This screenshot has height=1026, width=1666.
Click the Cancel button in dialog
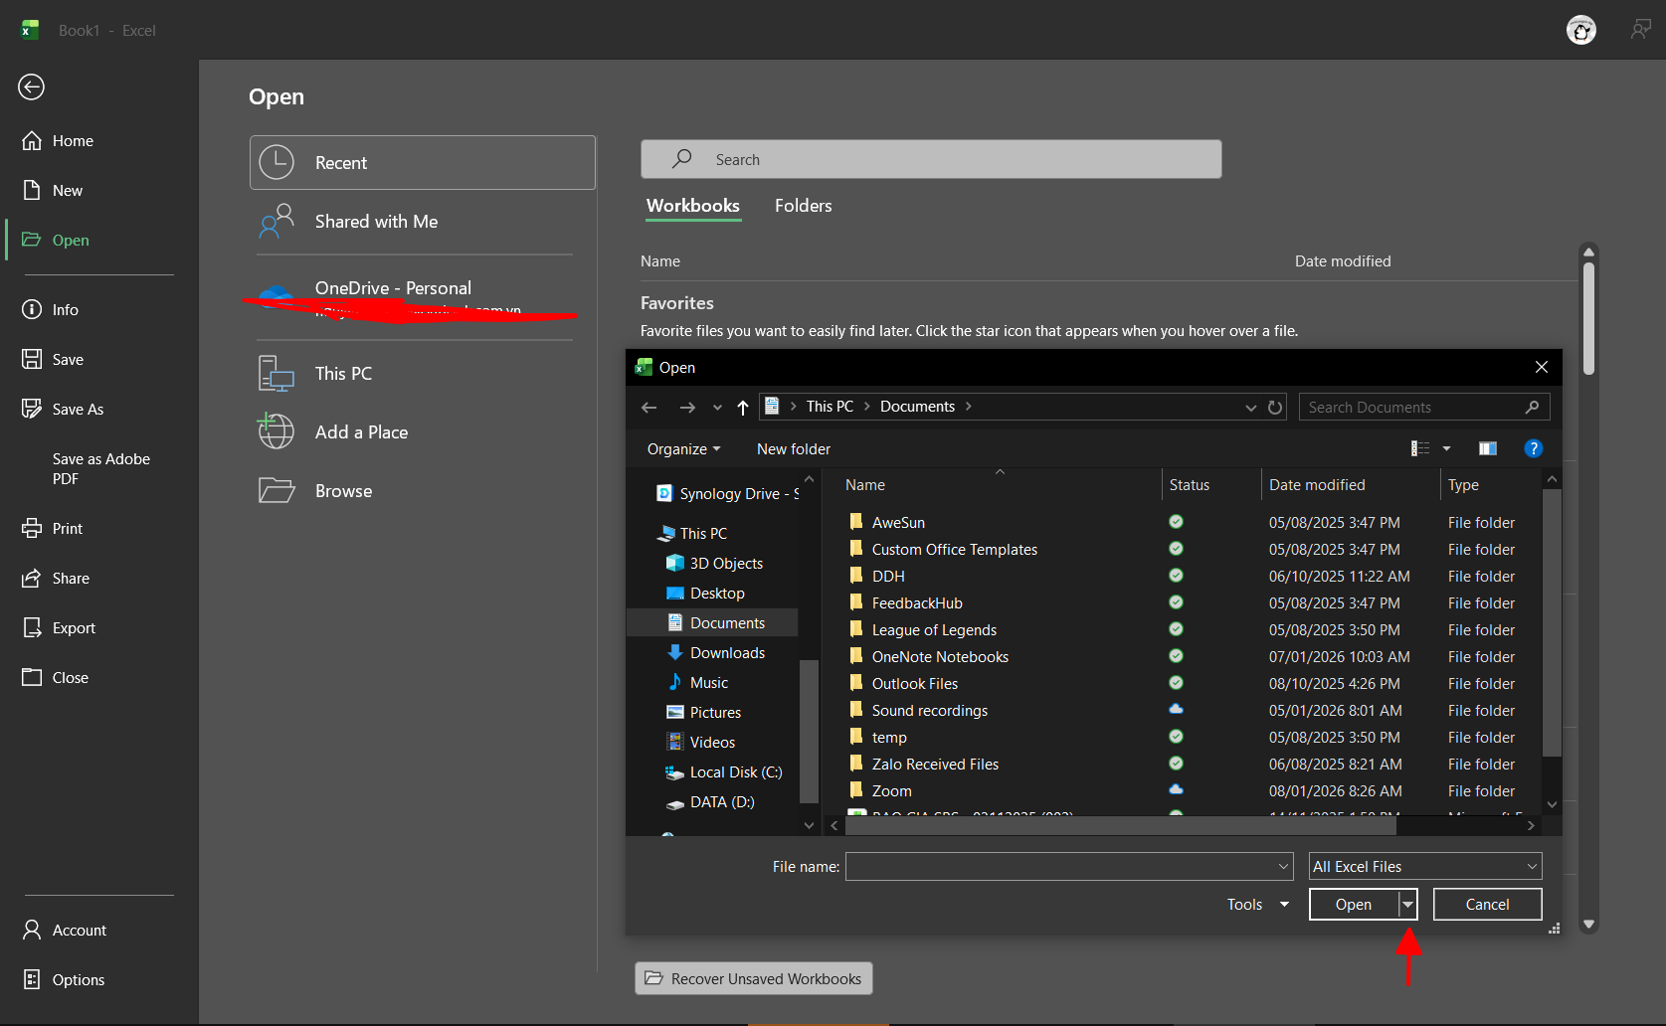[x=1488, y=905]
